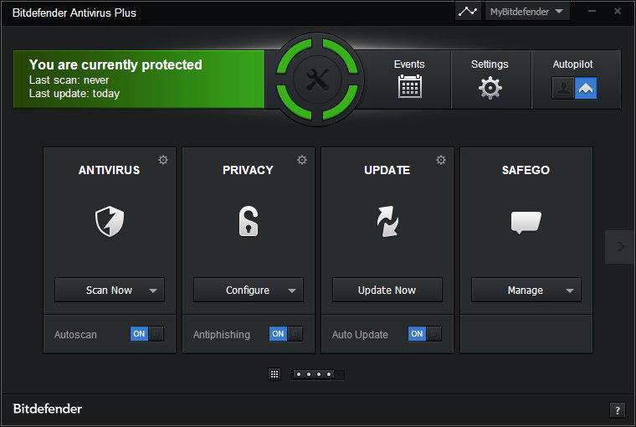Open Settings gear icon in top bar

[x=490, y=88]
